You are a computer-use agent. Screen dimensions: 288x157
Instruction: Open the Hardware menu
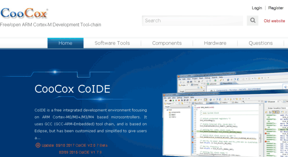pos(215,43)
